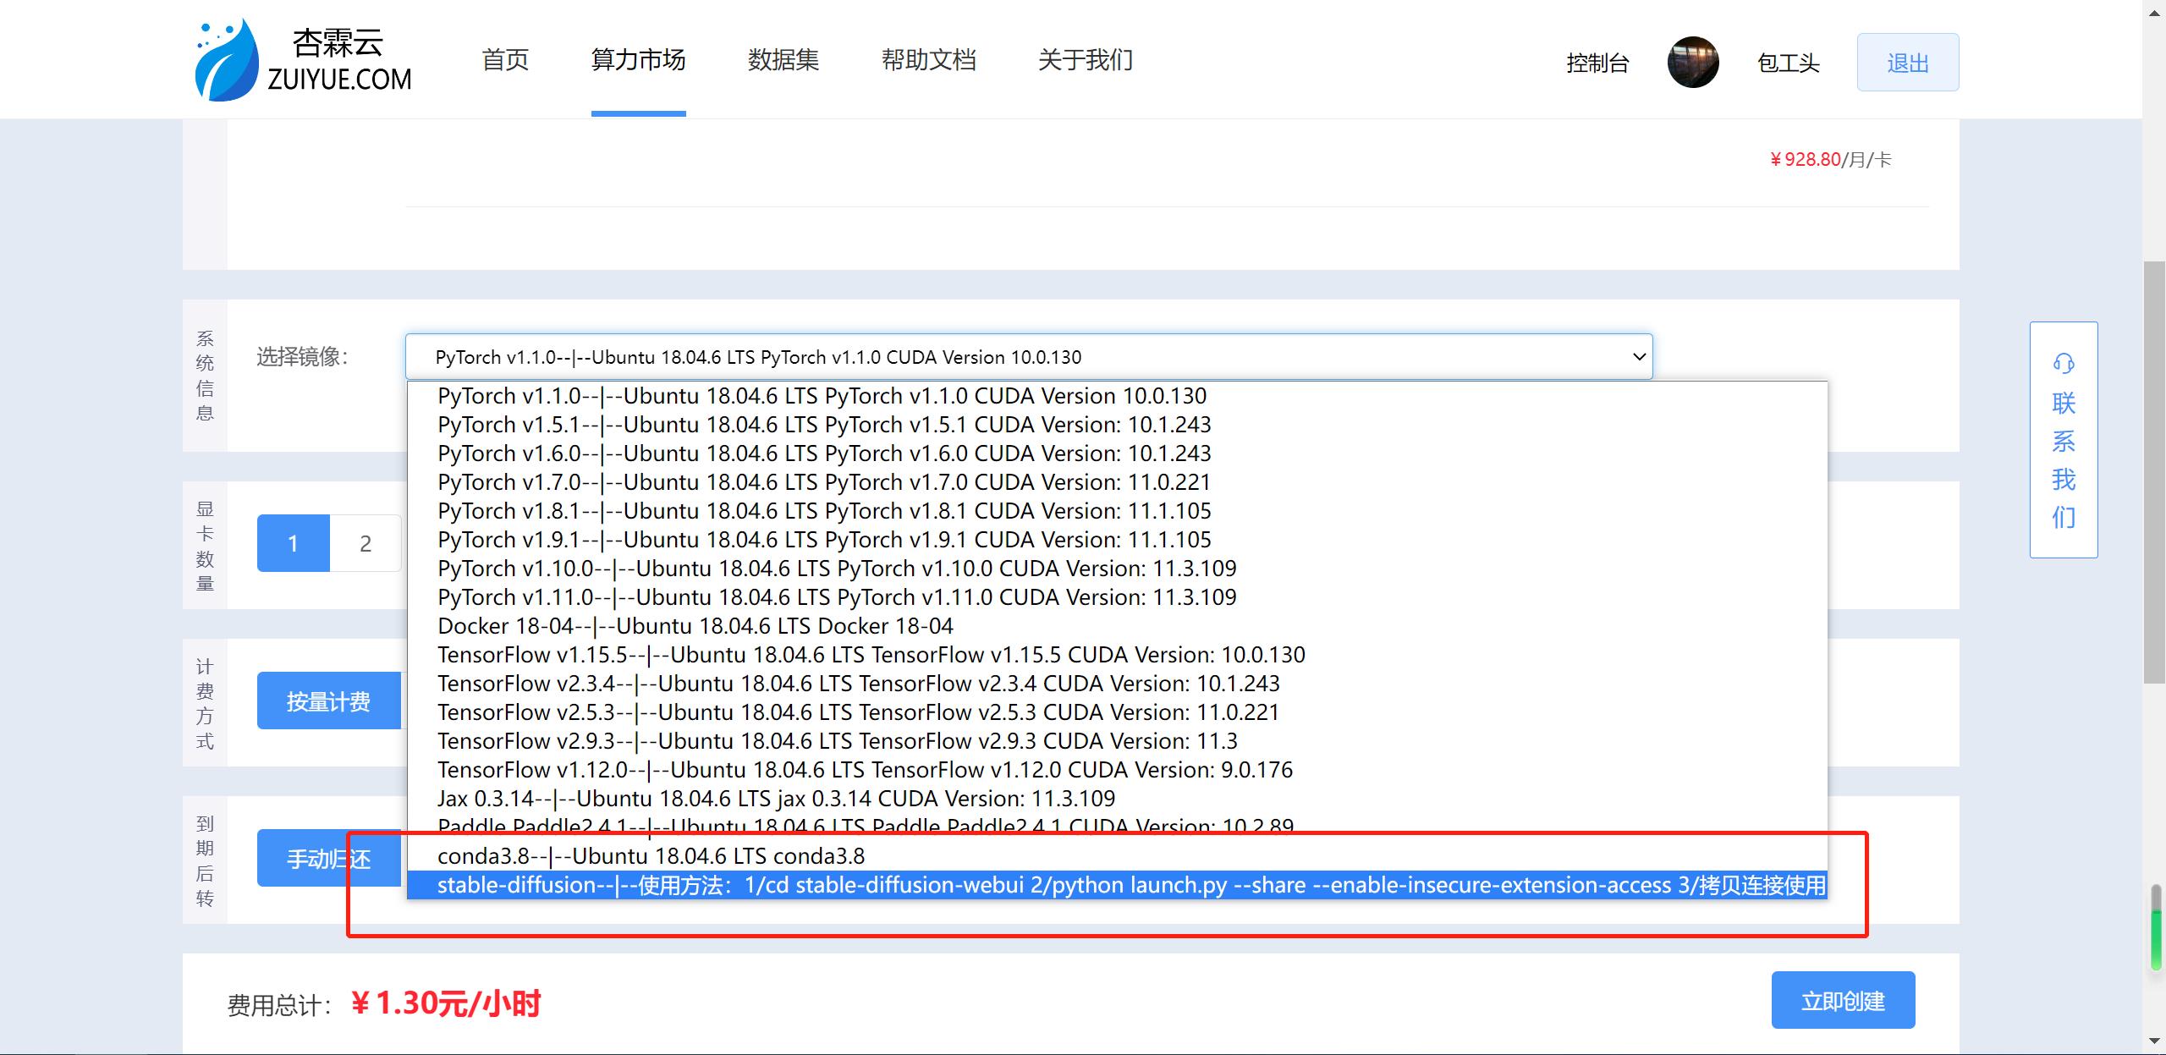This screenshot has width=2166, height=1055.
Task: Collapse the 选择镜像 dropdown arrow
Action: pos(1638,356)
